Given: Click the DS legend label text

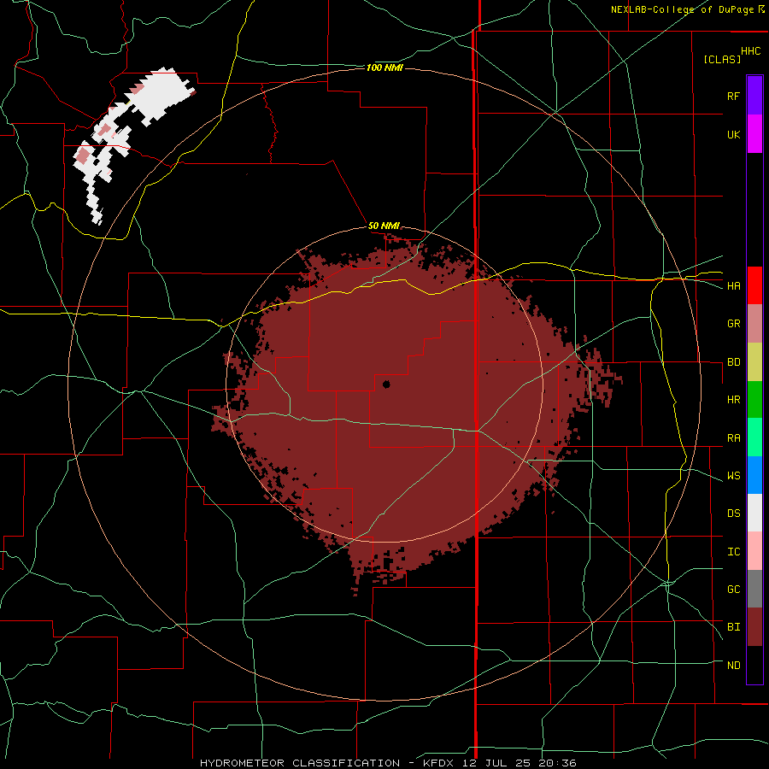Looking at the screenshot, I should pyautogui.click(x=733, y=514).
